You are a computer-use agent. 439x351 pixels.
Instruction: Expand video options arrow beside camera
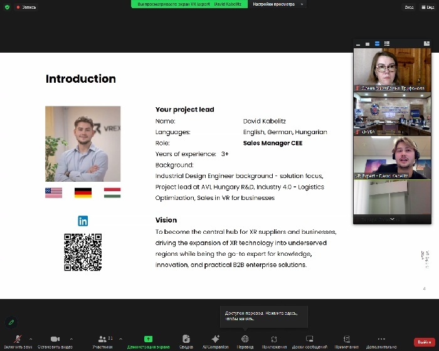click(x=71, y=338)
